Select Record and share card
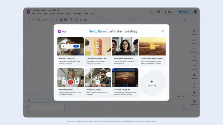Screen dimensions: 223x125 pos(71,83)
